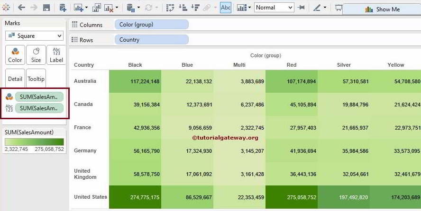Click the Label button on Marks card
Image resolution: width=421 pixels, height=211 pixels.
click(x=56, y=55)
